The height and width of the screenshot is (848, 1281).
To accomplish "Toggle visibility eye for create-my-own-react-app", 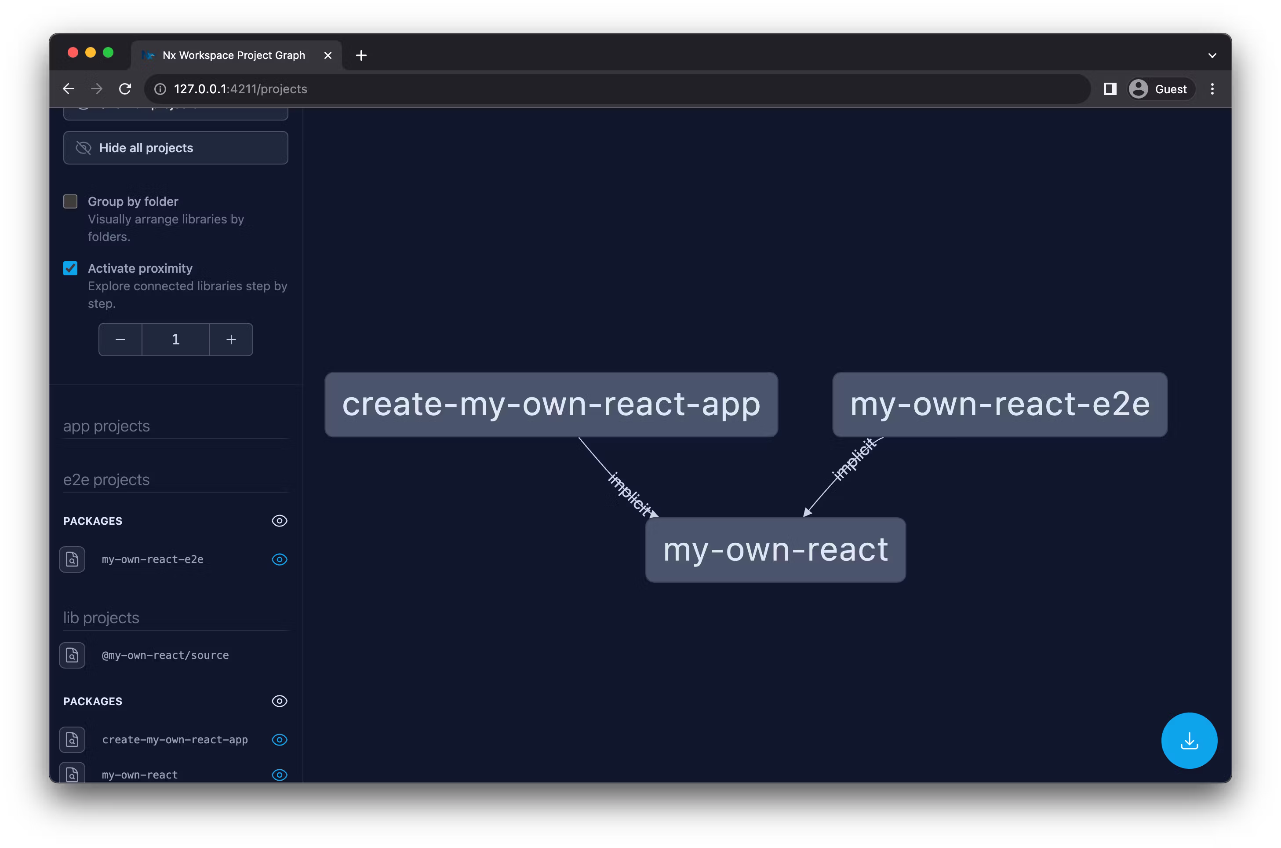I will 279,739.
